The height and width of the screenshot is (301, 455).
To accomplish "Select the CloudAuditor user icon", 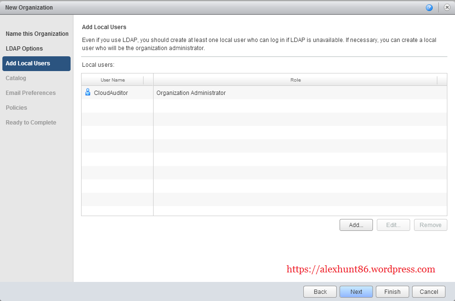I will tap(88, 92).
